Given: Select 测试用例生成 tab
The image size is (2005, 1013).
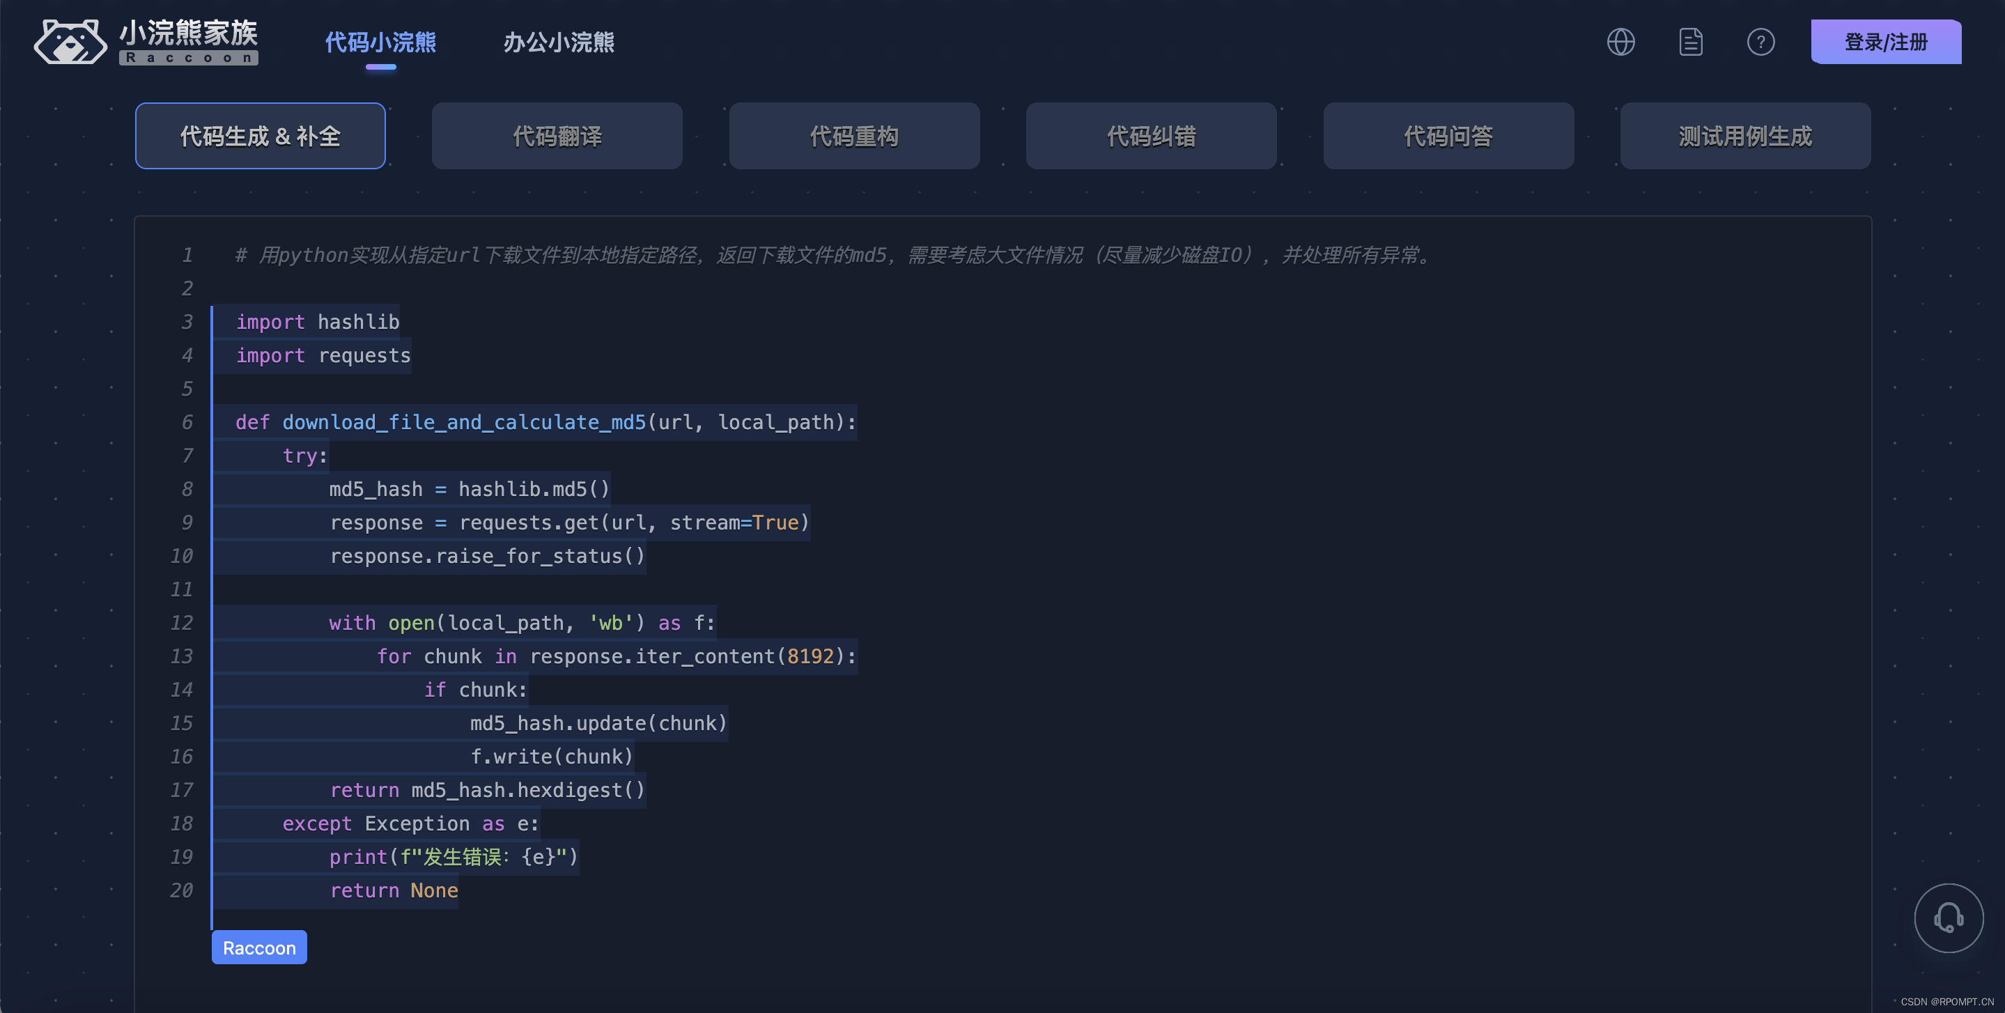Looking at the screenshot, I should click(1745, 137).
